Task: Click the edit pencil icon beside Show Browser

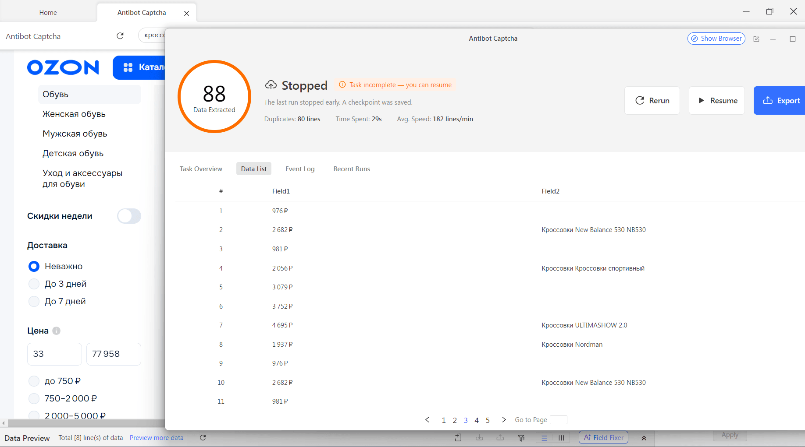Action: (x=756, y=39)
